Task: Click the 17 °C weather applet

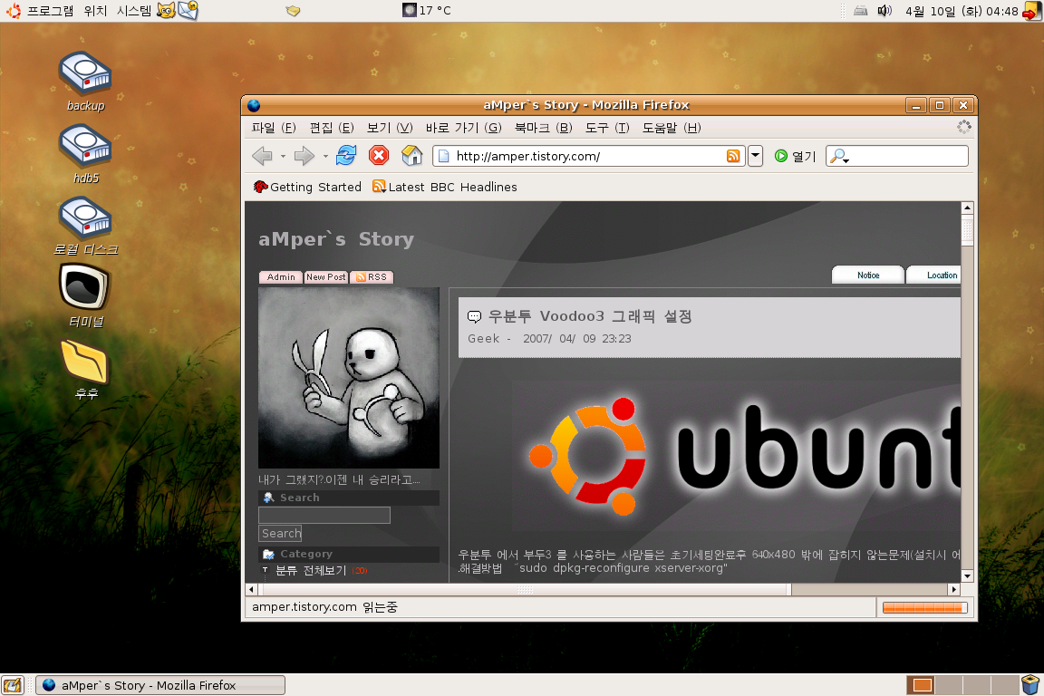Action: tap(427, 11)
